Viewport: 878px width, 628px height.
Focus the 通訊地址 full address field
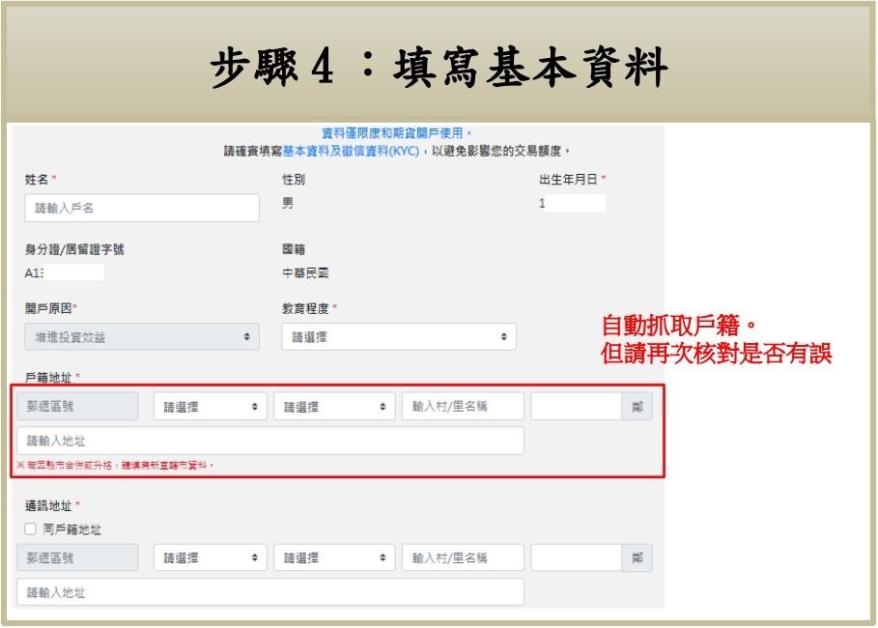click(270, 592)
